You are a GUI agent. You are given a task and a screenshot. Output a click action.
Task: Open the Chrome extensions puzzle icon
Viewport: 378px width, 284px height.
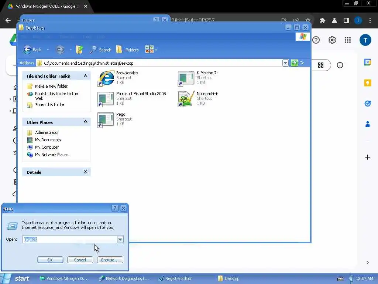coord(323,21)
